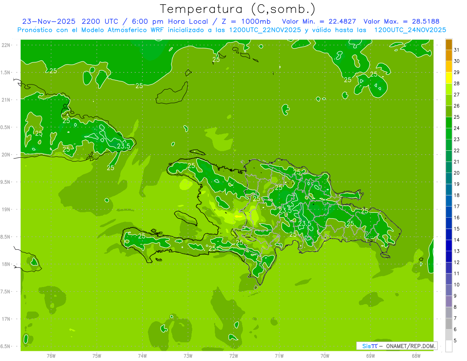467x361 pixels.
Task: Click the '75W' longitude axis label
Action: (97, 356)
